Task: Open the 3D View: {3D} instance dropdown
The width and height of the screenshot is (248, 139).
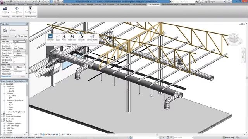Action: click(x=9, y=36)
